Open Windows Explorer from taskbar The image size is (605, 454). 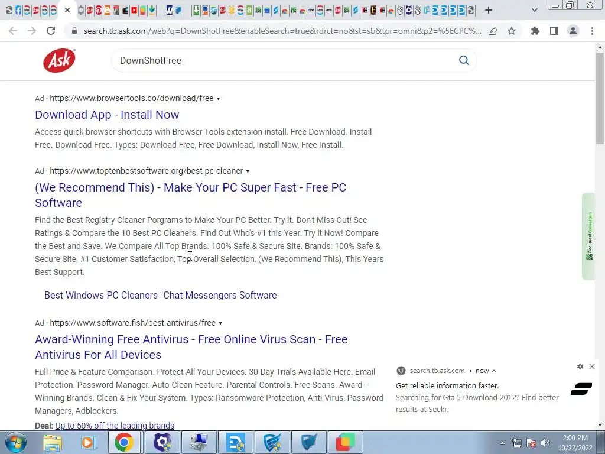(52, 442)
